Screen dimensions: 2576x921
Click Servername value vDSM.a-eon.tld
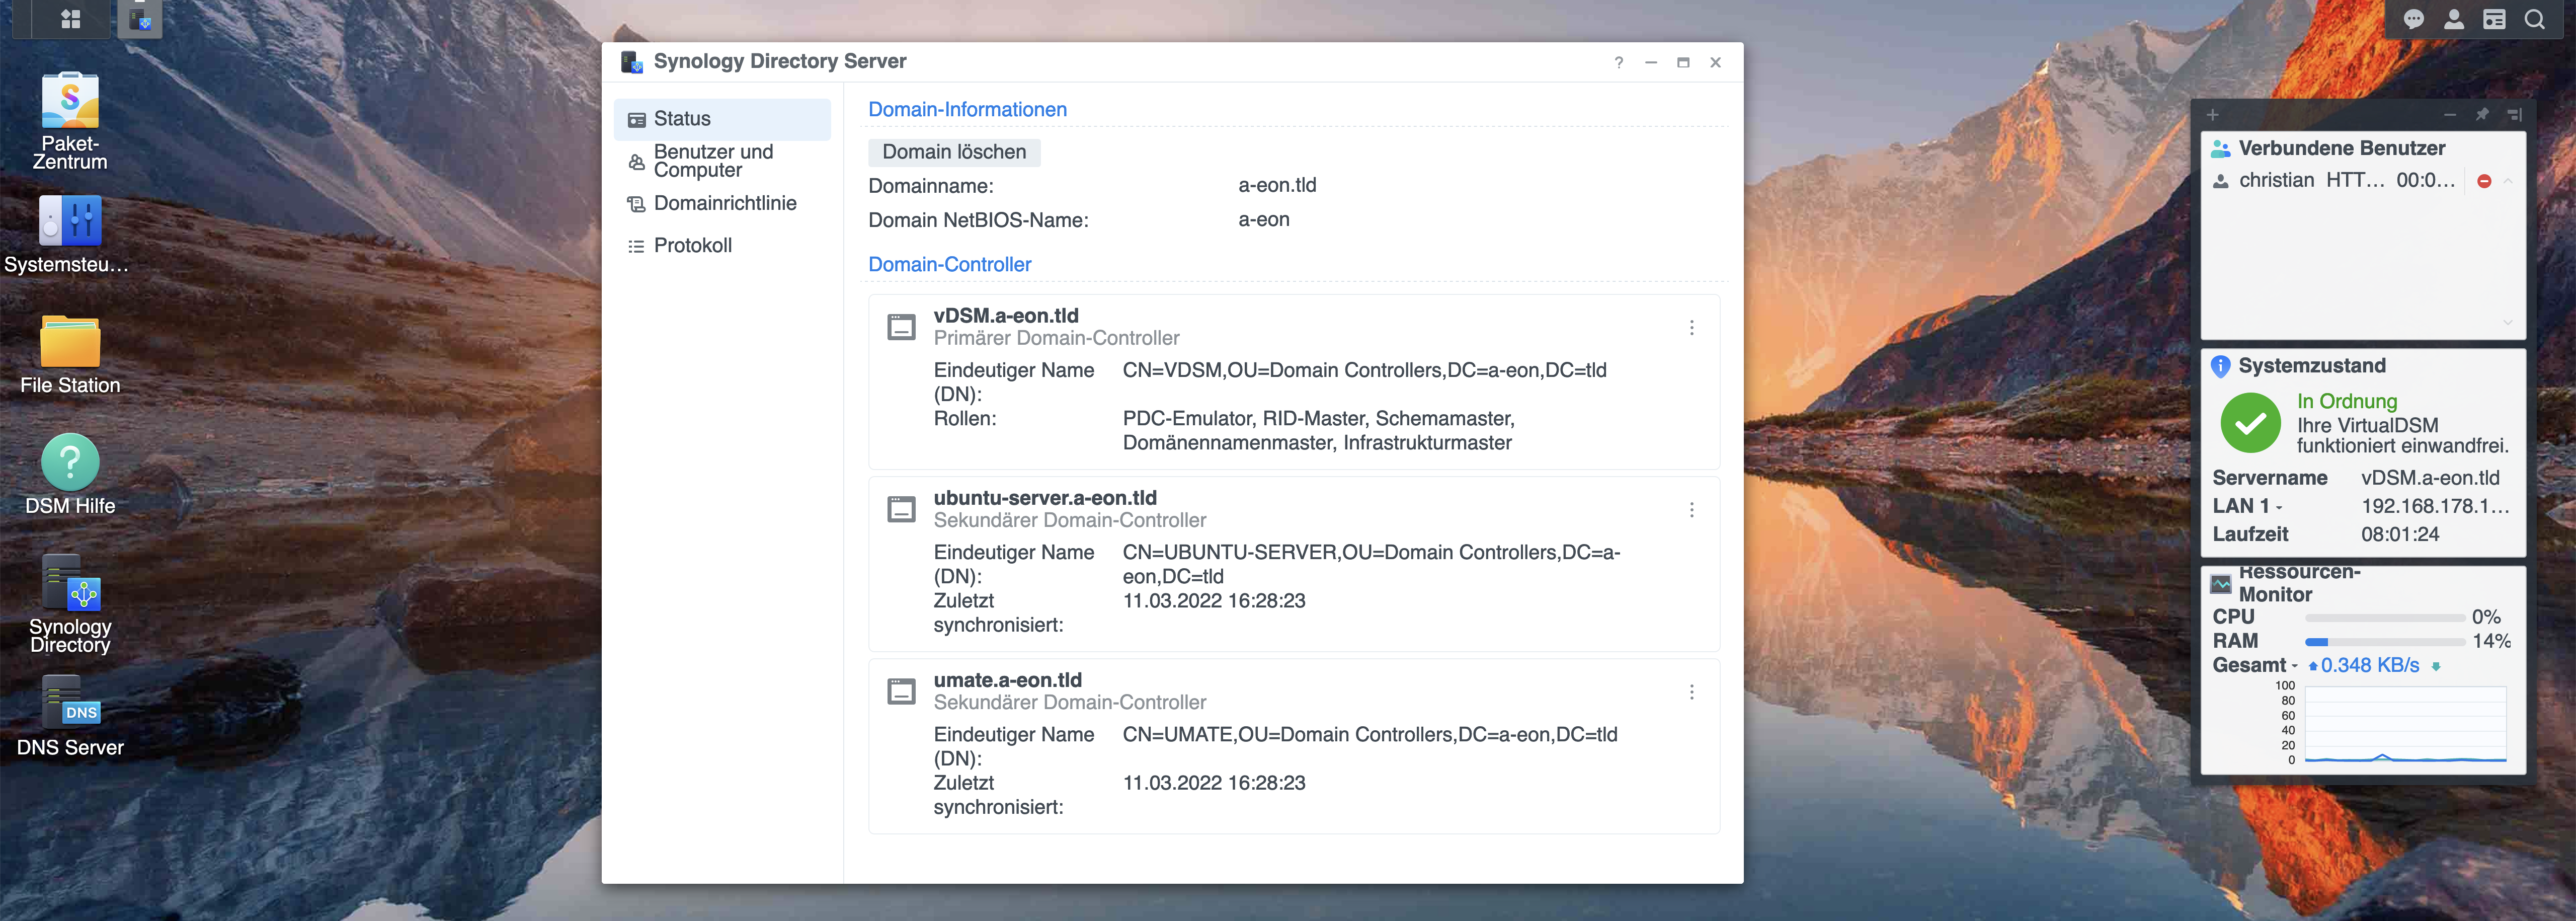click(x=2429, y=478)
